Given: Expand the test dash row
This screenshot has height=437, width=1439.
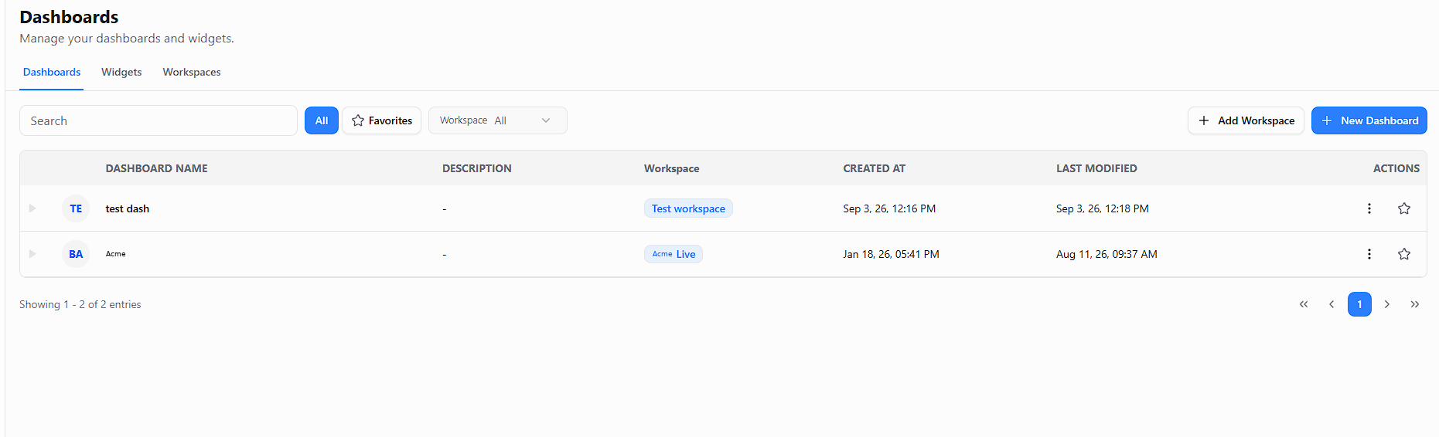Looking at the screenshot, I should point(32,208).
